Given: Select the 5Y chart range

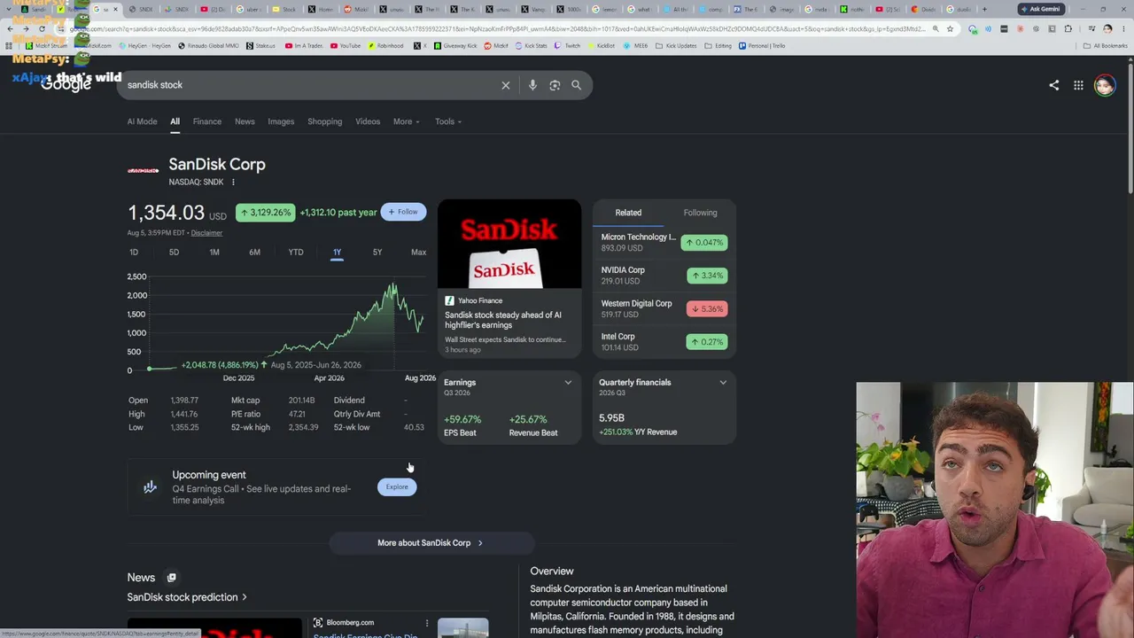Looking at the screenshot, I should click(377, 253).
